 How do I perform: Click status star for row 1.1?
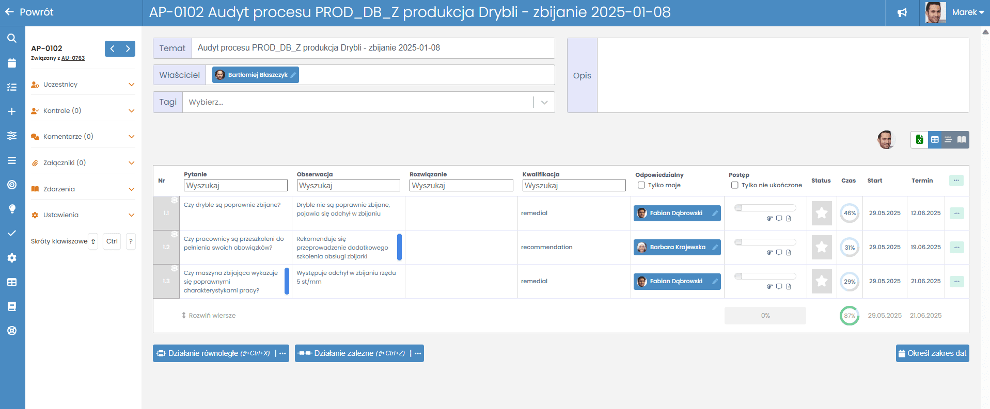point(822,213)
